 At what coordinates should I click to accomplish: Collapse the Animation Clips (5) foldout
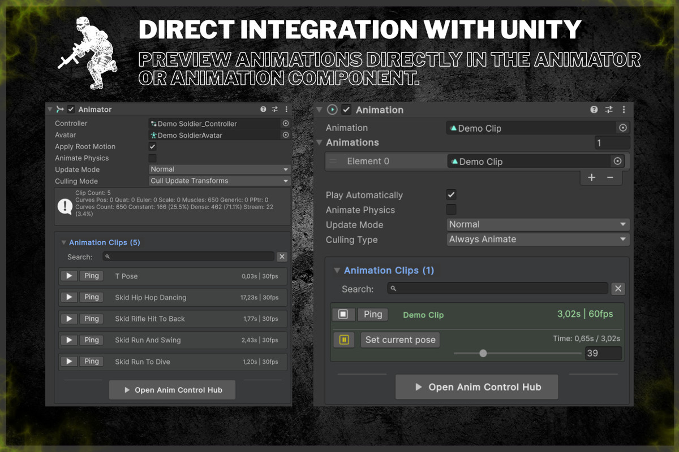click(x=64, y=242)
